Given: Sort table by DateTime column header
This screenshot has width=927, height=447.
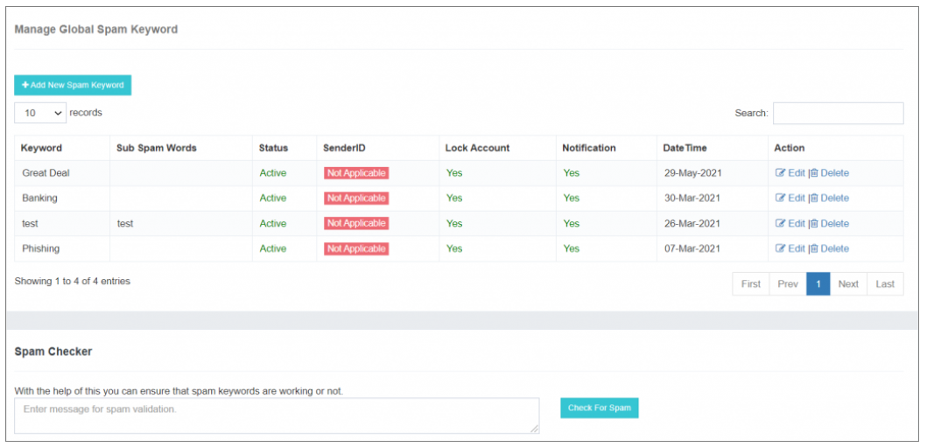Looking at the screenshot, I should 685,148.
